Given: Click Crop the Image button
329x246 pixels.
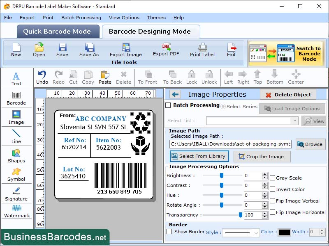Looking at the screenshot, I should [x=262, y=157].
